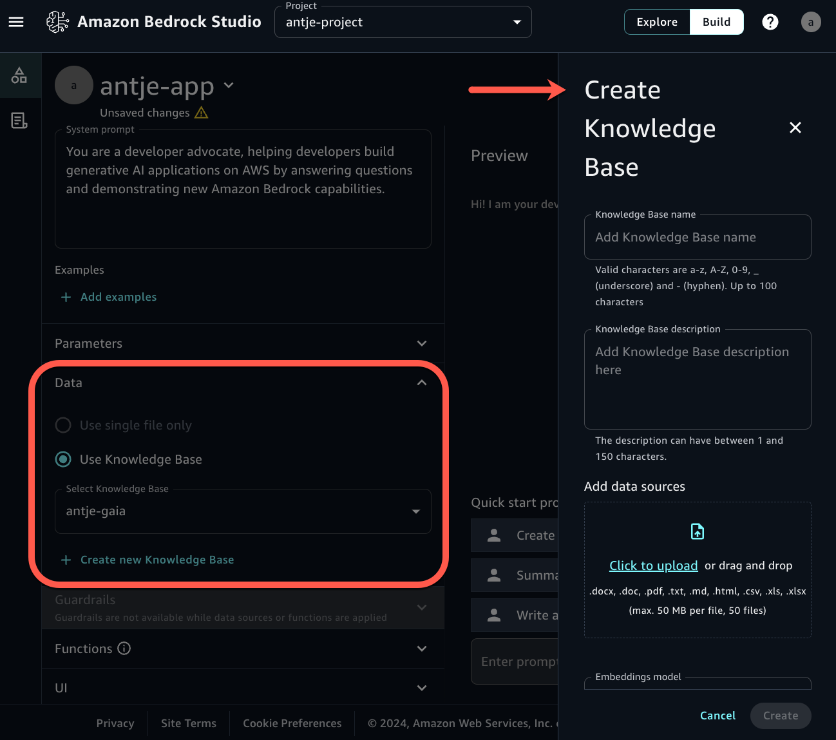Image resolution: width=836 pixels, height=740 pixels.
Task: Select the Use Knowledge Base radio
Action: [62, 459]
